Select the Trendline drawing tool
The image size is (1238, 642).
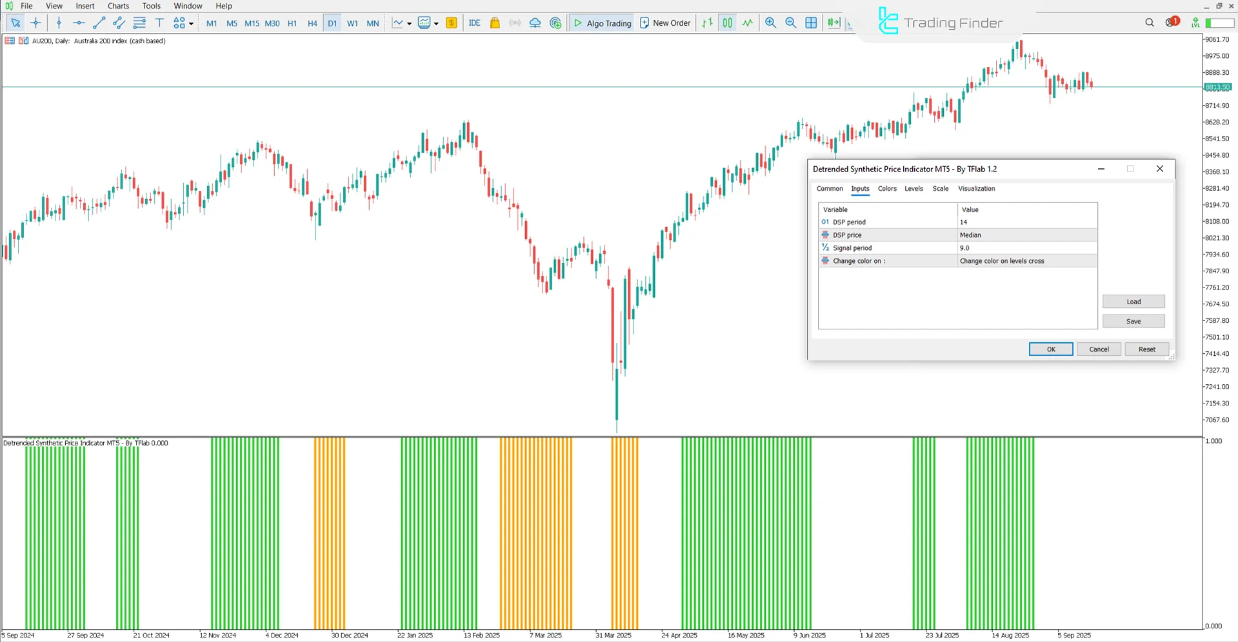point(98,23)
